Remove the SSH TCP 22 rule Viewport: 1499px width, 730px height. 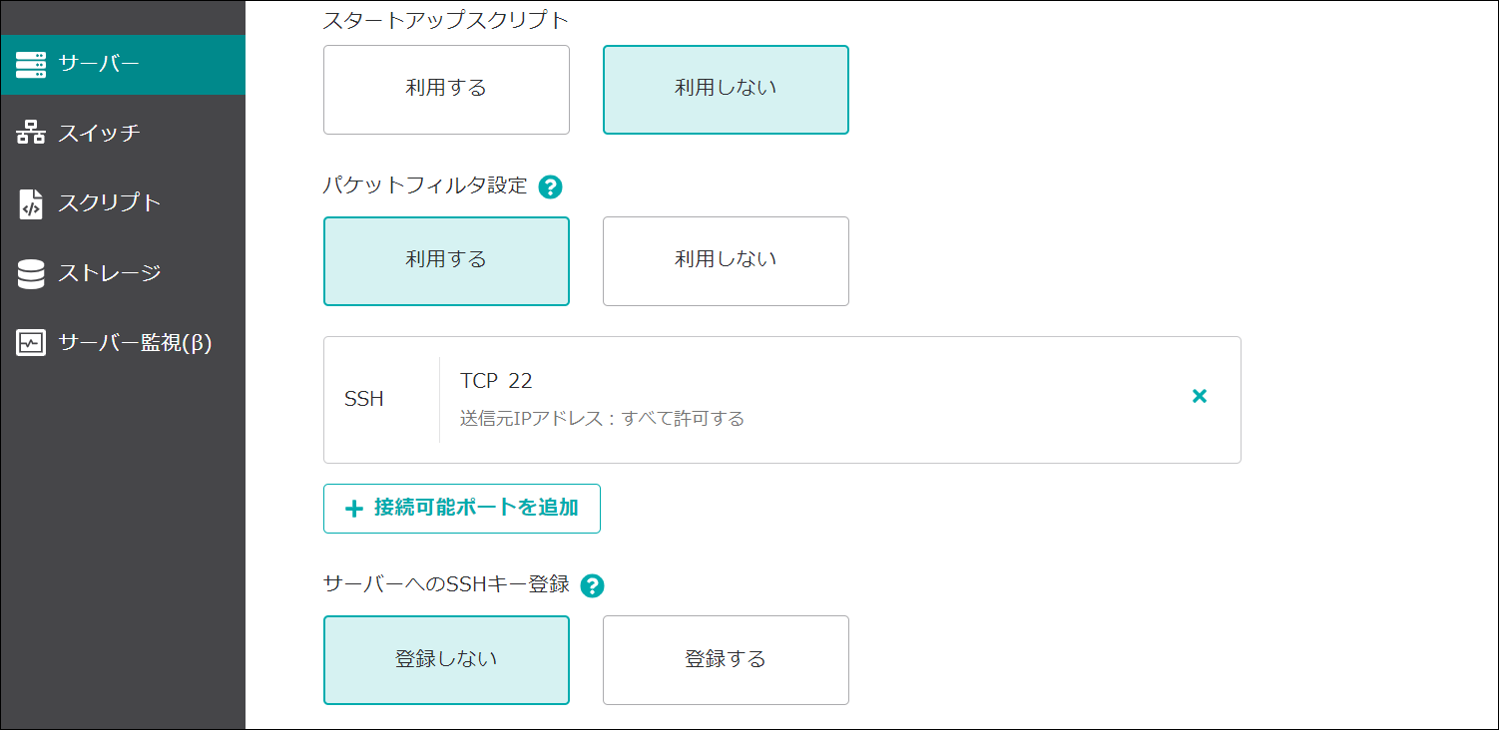[1200, 397]
